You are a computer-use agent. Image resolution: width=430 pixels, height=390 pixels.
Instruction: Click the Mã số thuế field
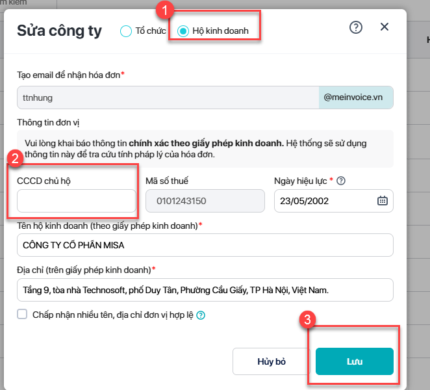205,201
